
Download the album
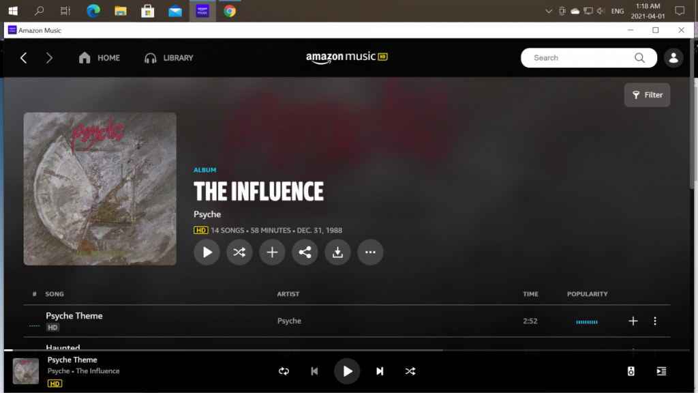coord(337,252)
